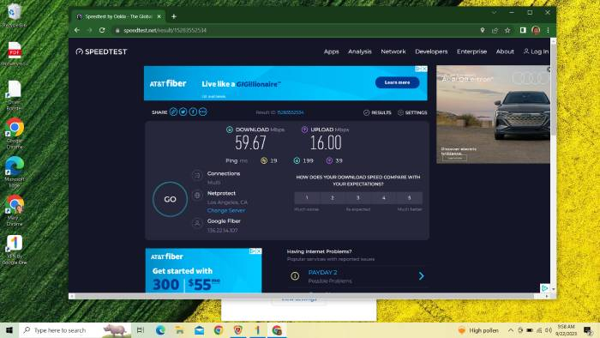Start test with GO button

coord(170,199)
